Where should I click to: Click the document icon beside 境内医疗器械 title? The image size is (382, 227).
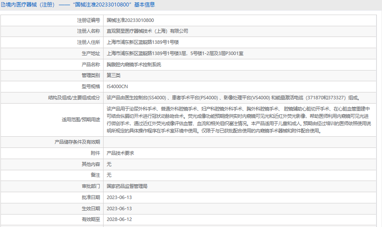pyautogui.click(x=3, y=5)
